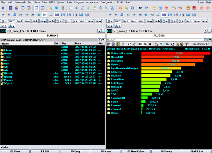The width and height of the screenshot is (212, 153).
Task: Toggle left panel highlighted play arrow icon
Action: pos(45,15)
